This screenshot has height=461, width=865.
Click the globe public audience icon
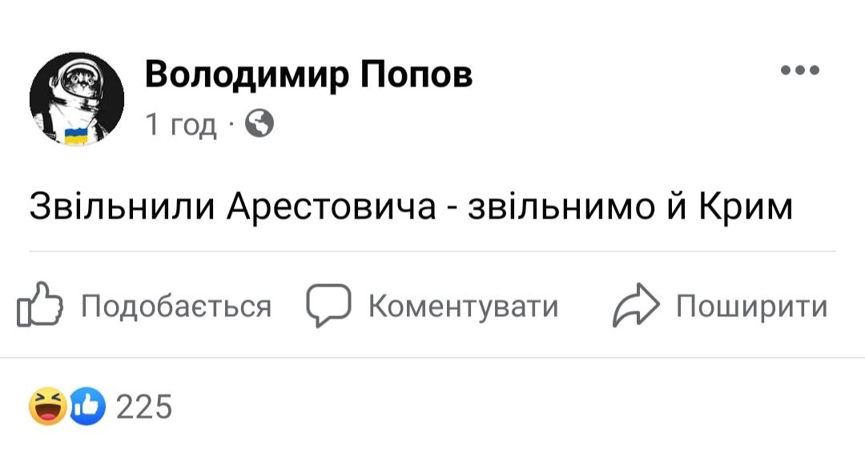(x=259, y=123)
